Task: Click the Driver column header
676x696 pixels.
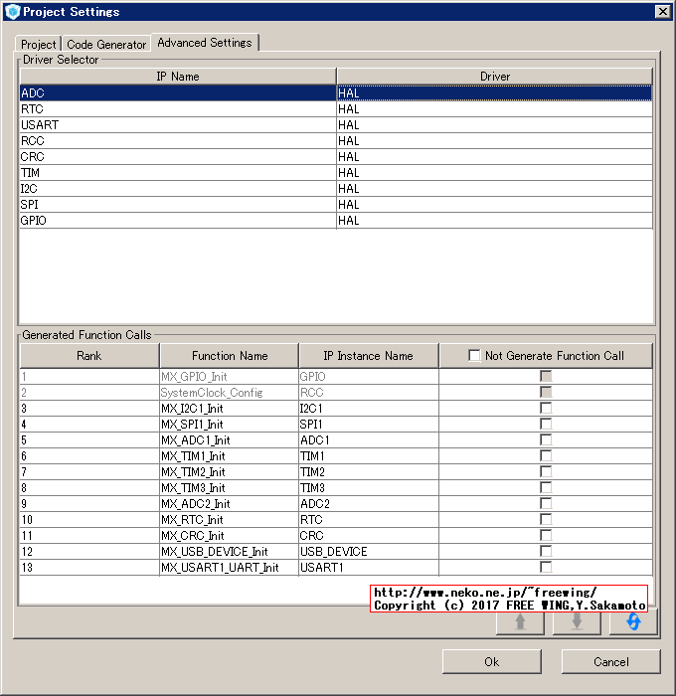Action: (495, 77)
